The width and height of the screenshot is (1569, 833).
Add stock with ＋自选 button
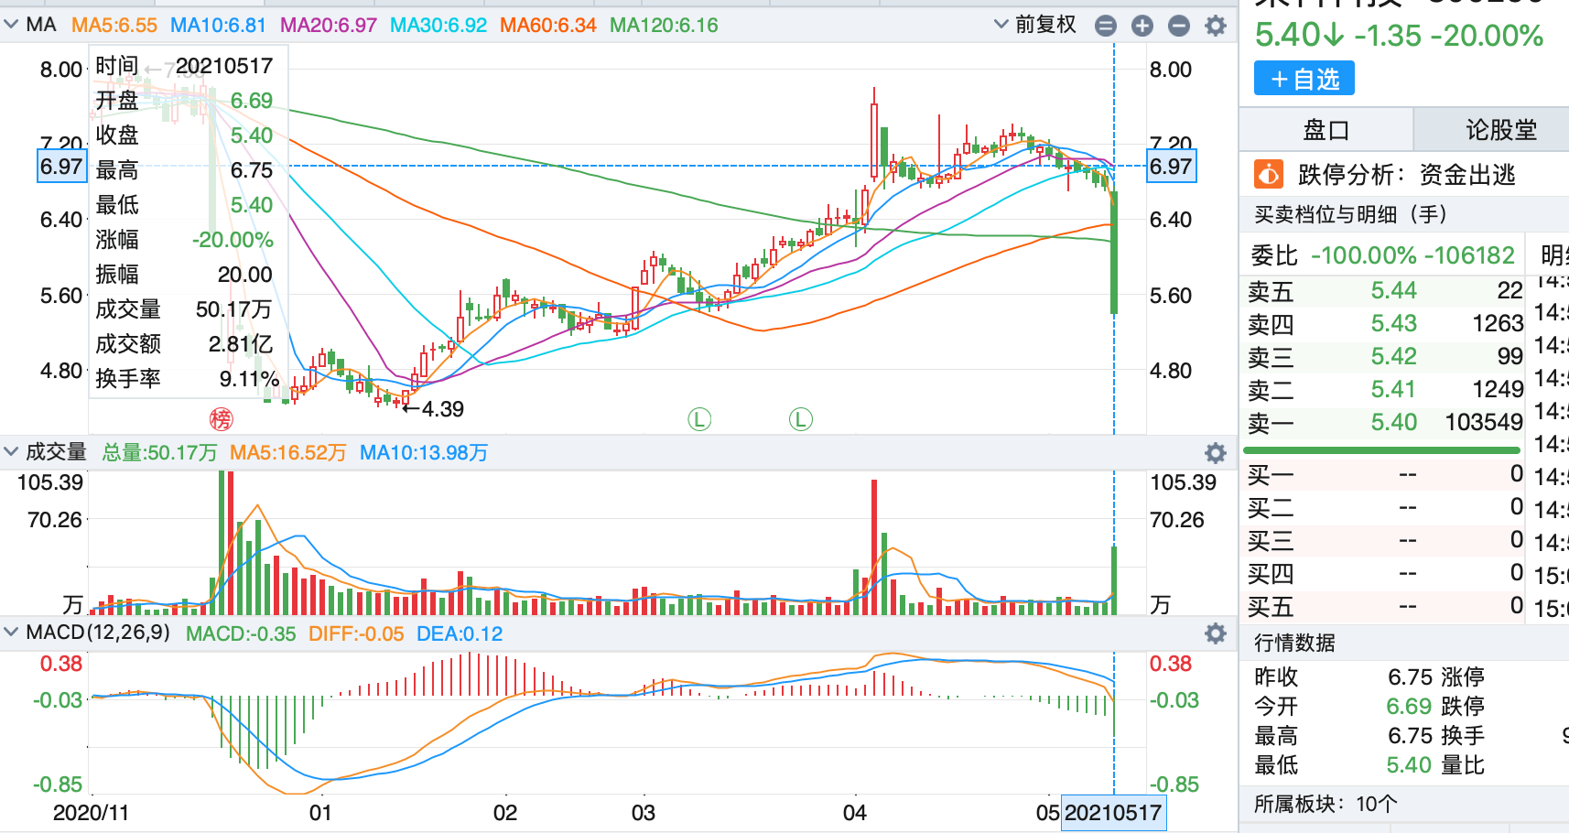click(x=1304, y=79)
